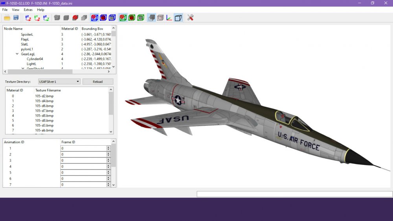Select the Cylinder04 node

click(35, 59)
